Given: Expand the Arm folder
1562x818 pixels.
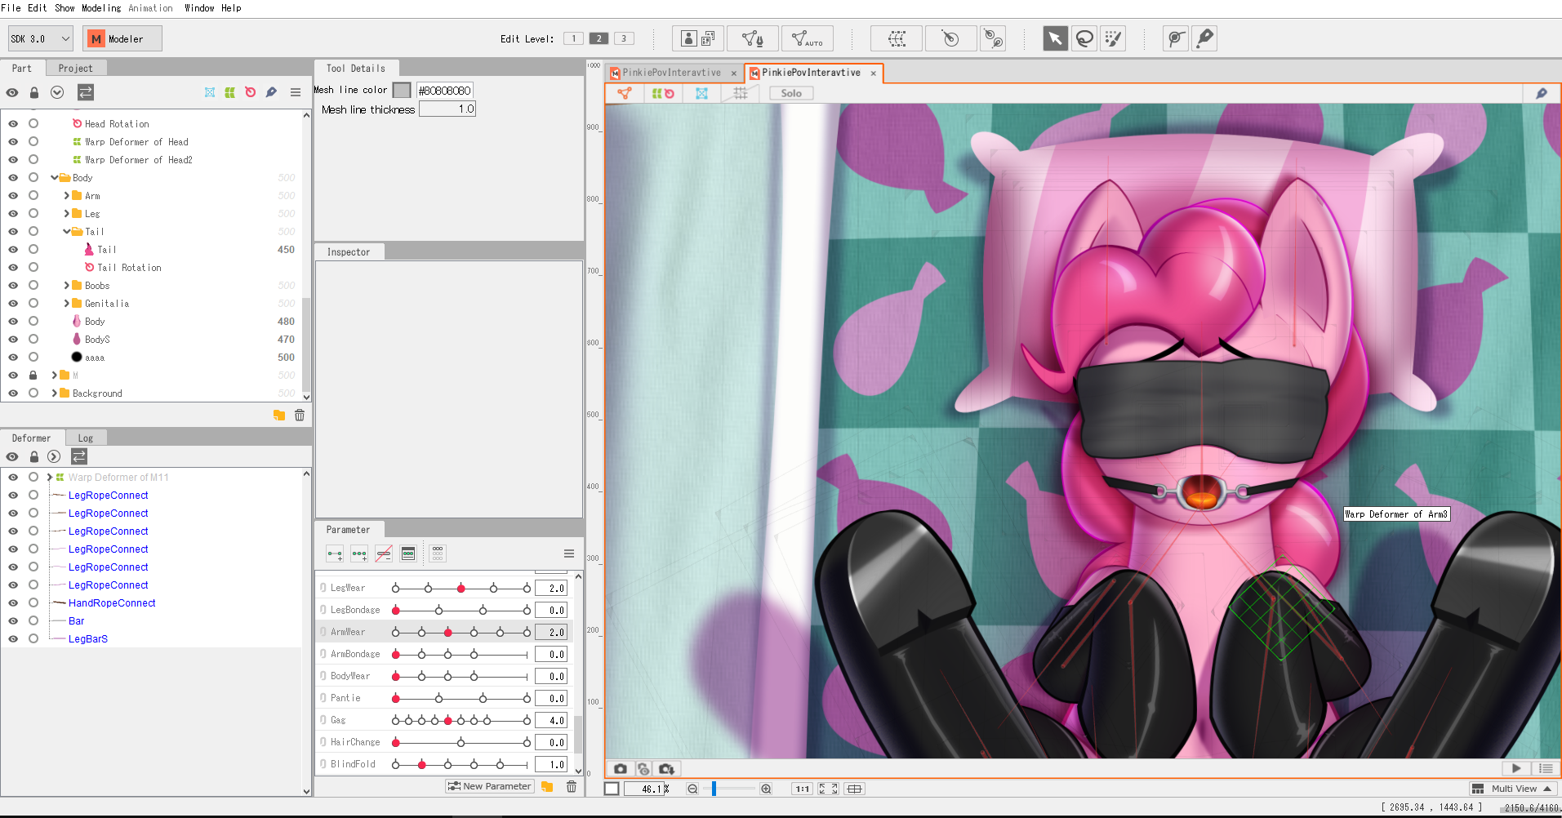Looking at the screenshot, I should 67,196.
